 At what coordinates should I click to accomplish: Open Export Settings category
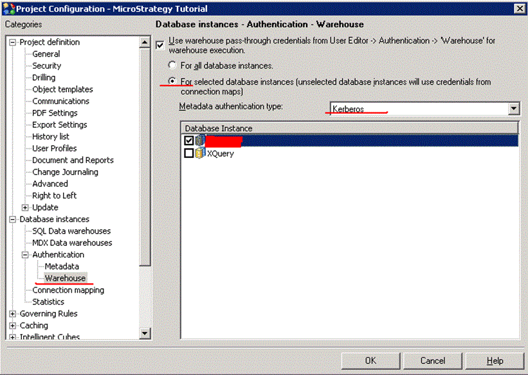[x=60, y=125]
